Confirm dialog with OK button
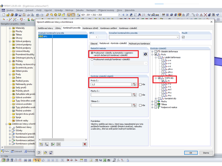Viewport: 222px width, 166px height. coord(191,153)
